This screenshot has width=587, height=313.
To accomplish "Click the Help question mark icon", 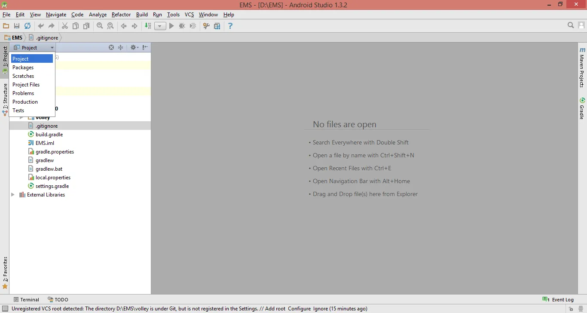I will pos(230,26).
